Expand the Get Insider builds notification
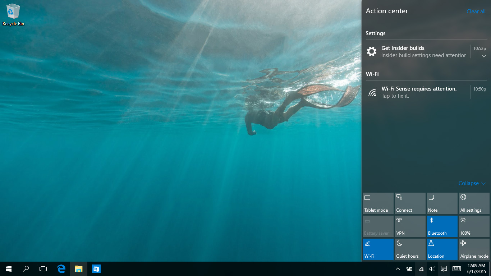The image size is (491, 276). click(x=484, y=56)
